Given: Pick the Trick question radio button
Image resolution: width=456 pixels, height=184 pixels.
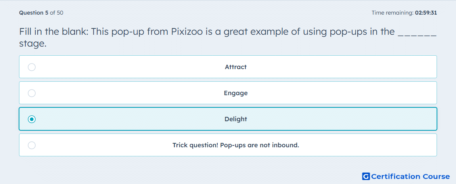Looking at the screenshot, I should click(x=32, y=145).
